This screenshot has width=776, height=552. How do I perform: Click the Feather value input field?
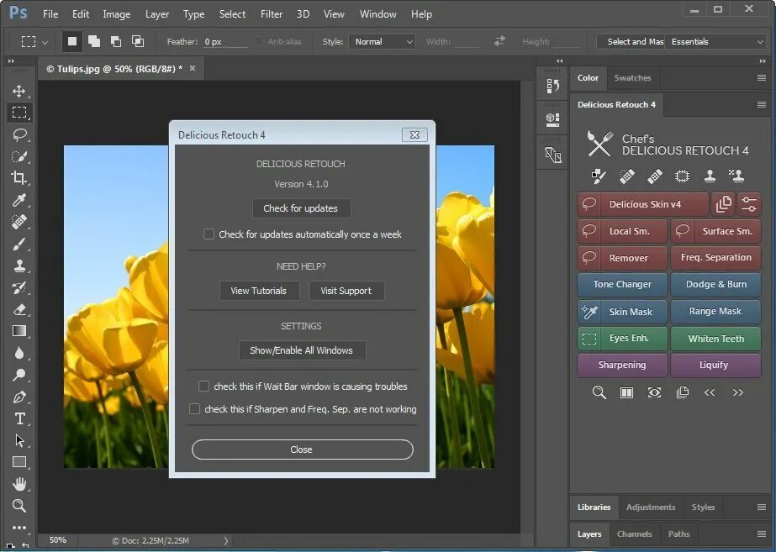[225, 41]
